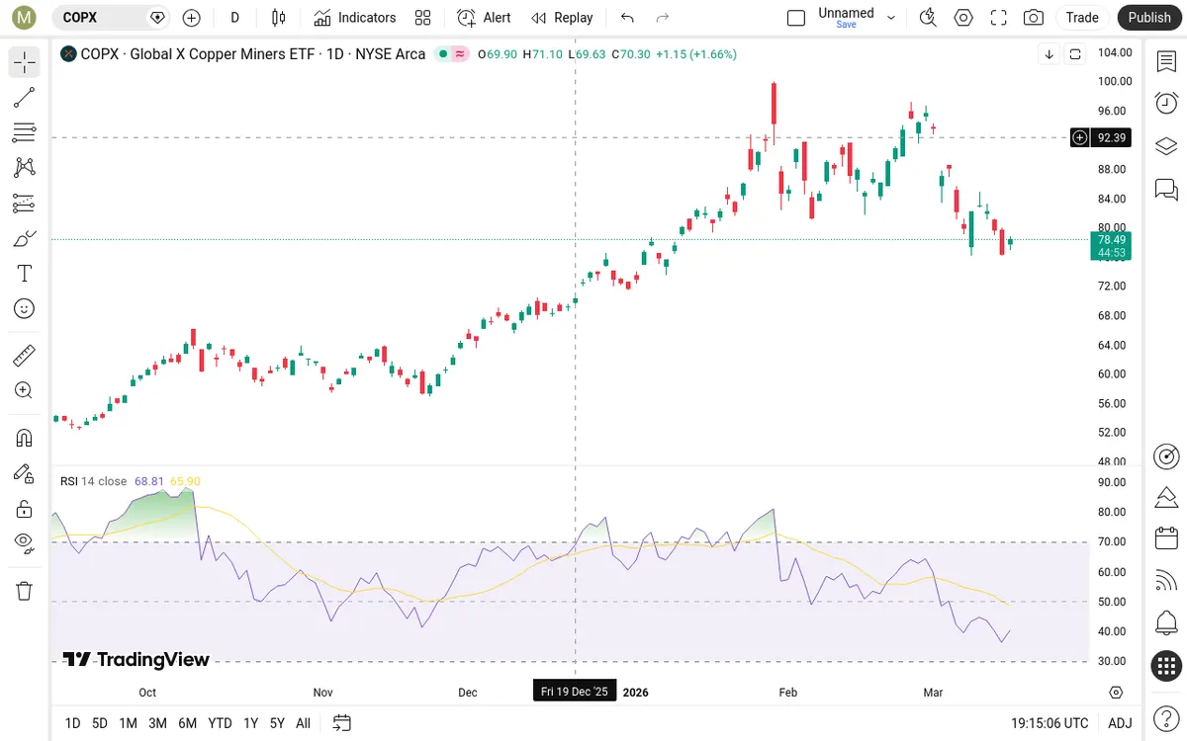Toggle ADJ dividend adjustment
Screen dimensions: 1187x741
tap(1120, 723)
